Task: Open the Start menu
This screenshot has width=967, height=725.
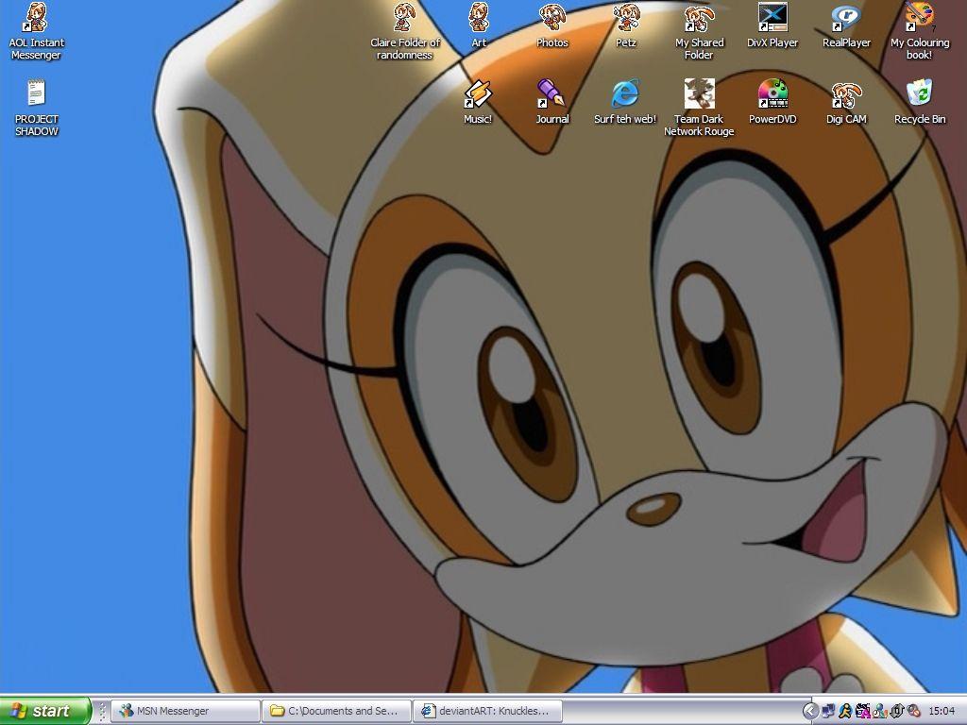Action: (x=45, y=711)
